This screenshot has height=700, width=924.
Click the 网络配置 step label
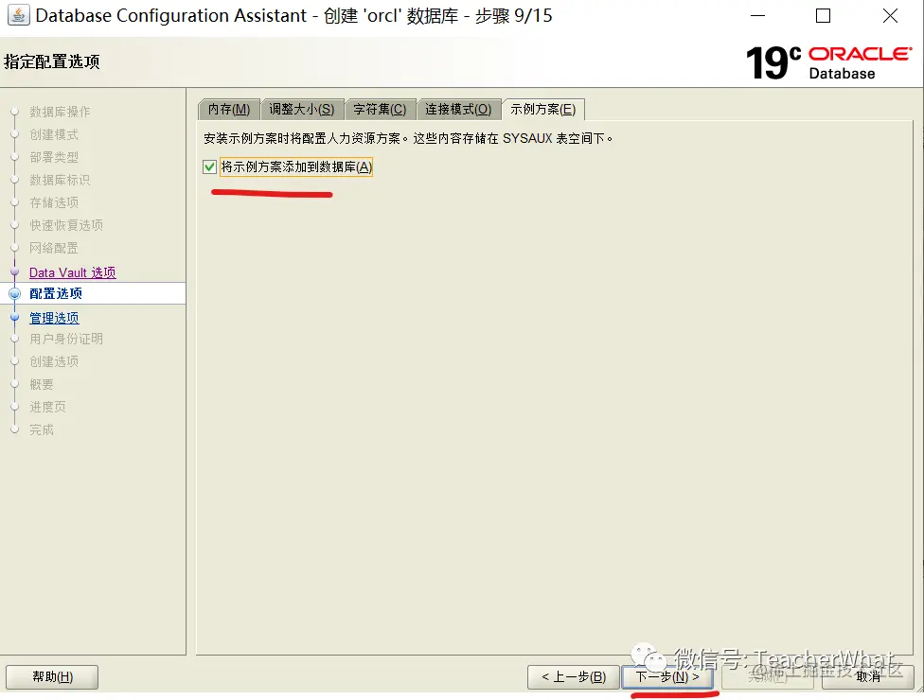[54, 248]
